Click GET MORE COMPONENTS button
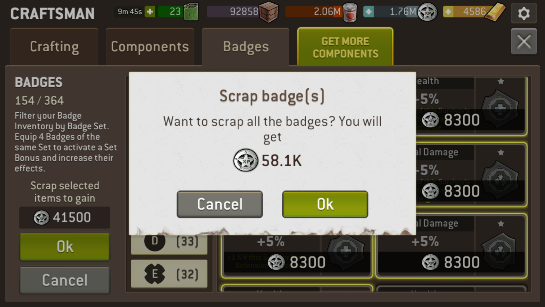545x307 pixels. [x=345, y=47]
